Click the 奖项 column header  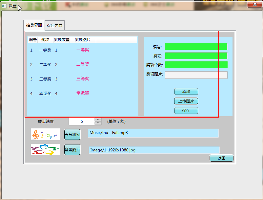coord(45,40)
